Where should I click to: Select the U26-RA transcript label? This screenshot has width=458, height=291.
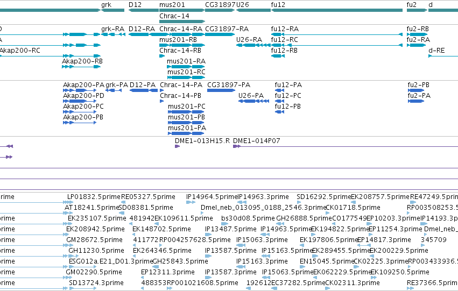click(249, 40)
